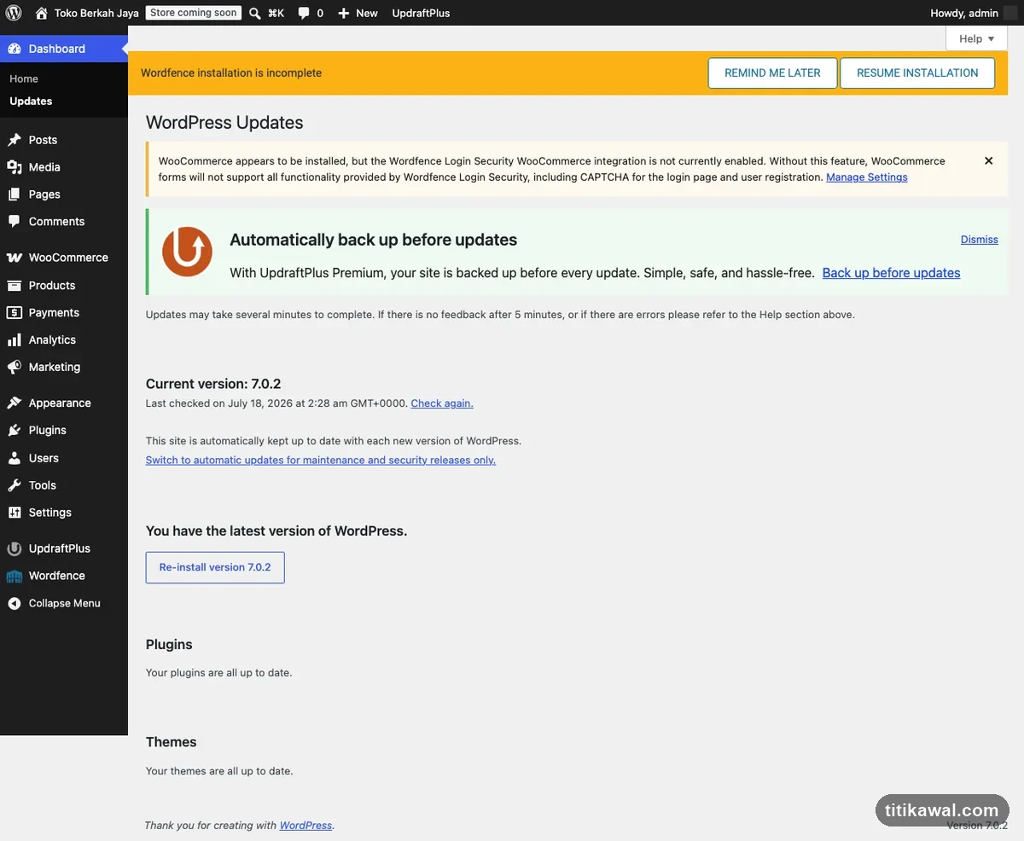Click the Users person icon
Viewport: 1024px width, 841px height.
(x=15, y=458)
